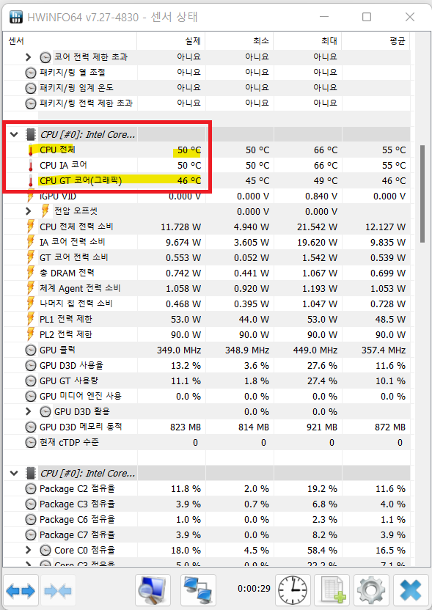Viewport: 432px width, 610px height.
Task: Click lightning icon next to PL2 전력 제한
Action: coord(30,334)
